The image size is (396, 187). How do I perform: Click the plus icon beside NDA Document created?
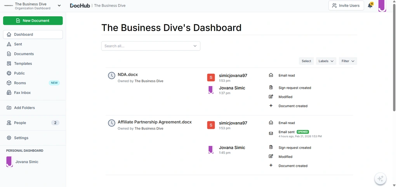pos(271,106)
